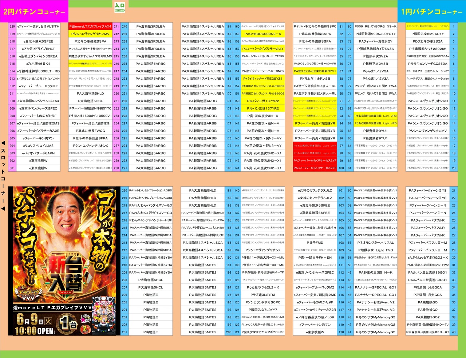The height and width of the screenshot is (358, 466).
Task: Click the Pうる星やつら2L2-K cell
Action: pyautogui.click(x=263, y=287)
